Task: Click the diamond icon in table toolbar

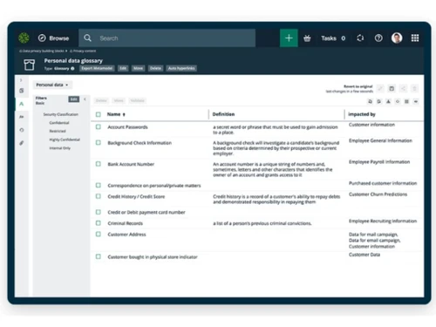Action: click(x=398, y=101)
